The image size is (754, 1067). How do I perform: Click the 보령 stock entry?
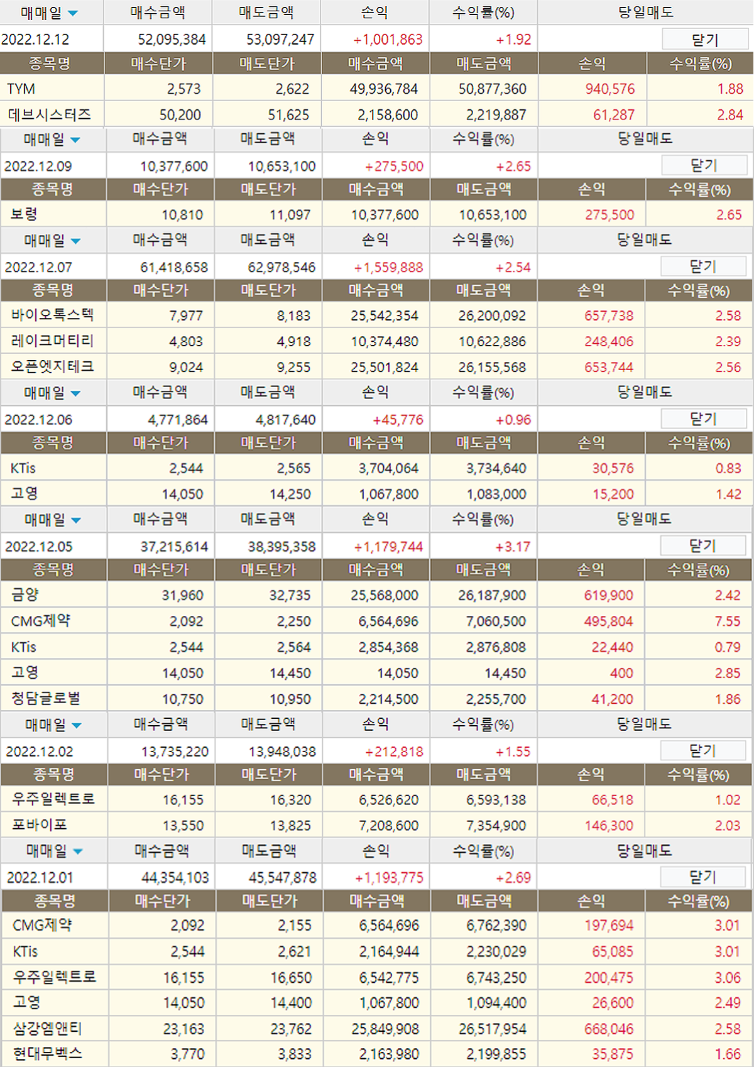coord(24,215)
